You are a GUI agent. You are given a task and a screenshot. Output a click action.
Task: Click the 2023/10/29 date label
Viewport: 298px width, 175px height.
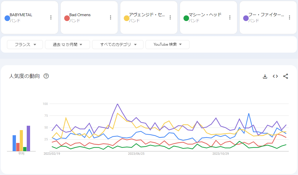[x=221, y=154]
